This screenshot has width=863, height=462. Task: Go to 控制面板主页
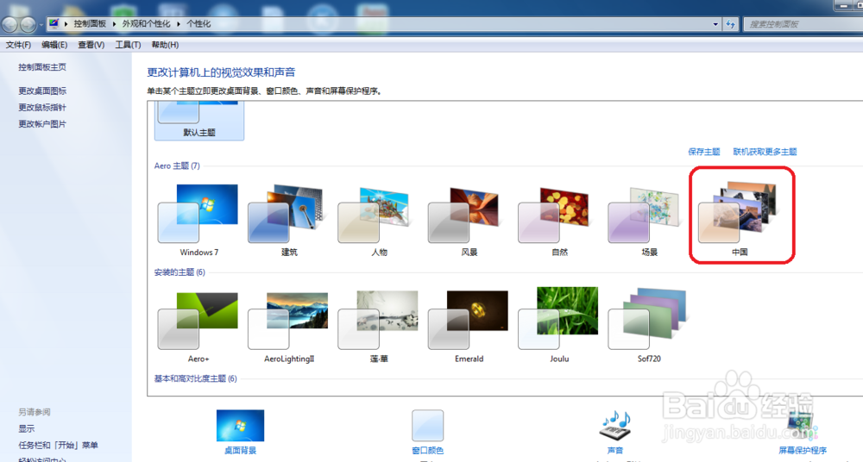click(x=42, y=67)
